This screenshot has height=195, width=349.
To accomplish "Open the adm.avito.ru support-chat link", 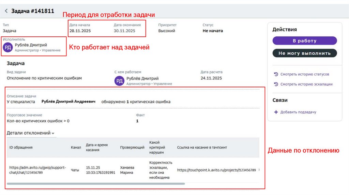I will pyautogui.click(x=37, y=170).
